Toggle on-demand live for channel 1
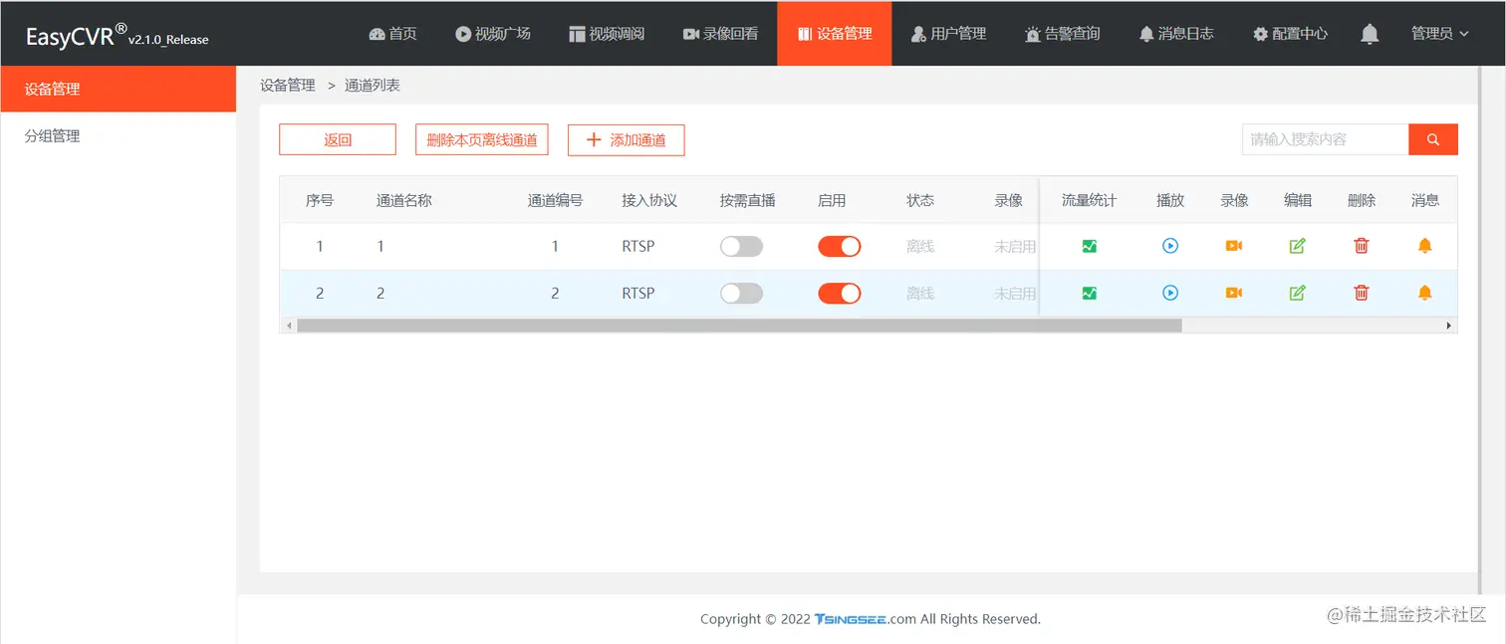This screenshot has width=1506, height=644. pos(741,246)
